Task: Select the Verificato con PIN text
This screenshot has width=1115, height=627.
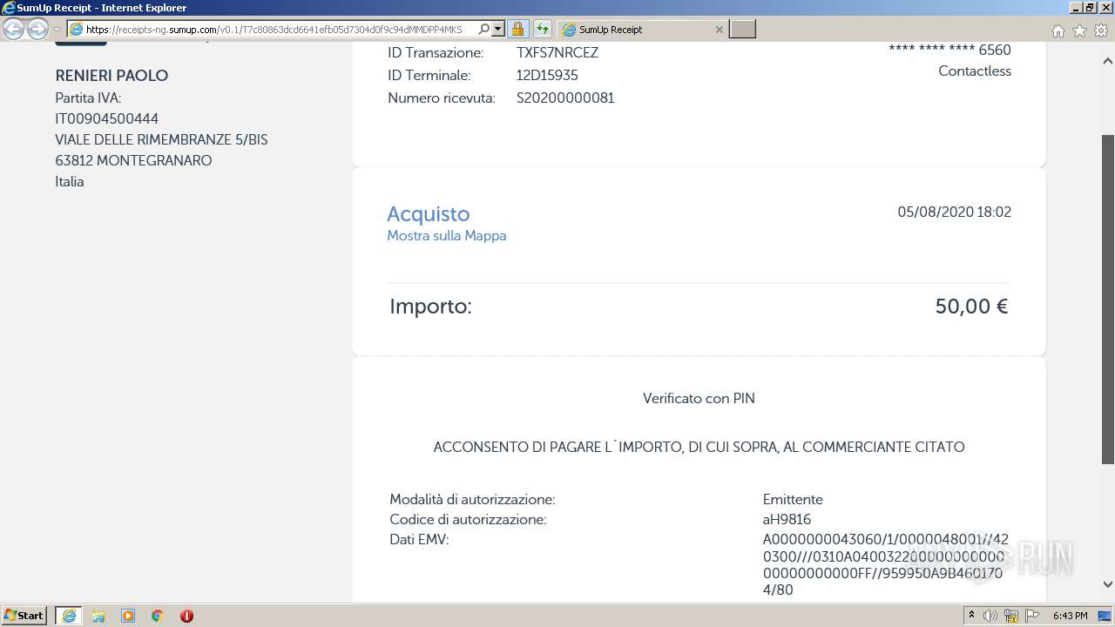Action: tap(699, 399)
